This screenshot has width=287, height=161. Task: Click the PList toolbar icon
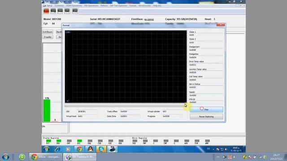(x=75, y=11)
